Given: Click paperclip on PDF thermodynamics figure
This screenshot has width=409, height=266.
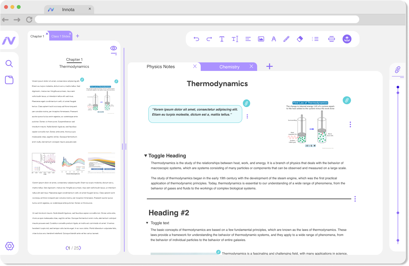Looking at the screenshot, I should point(116,81).
